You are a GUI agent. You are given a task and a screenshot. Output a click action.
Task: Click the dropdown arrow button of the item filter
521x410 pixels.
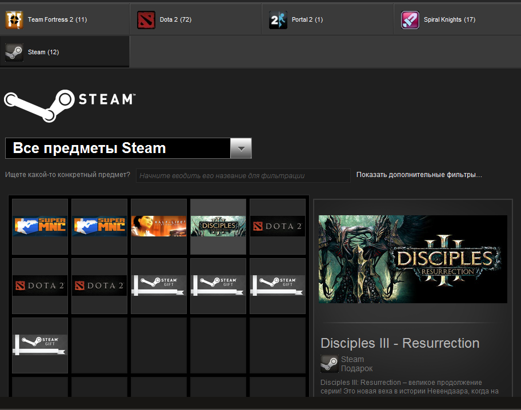tap(241, 148)
